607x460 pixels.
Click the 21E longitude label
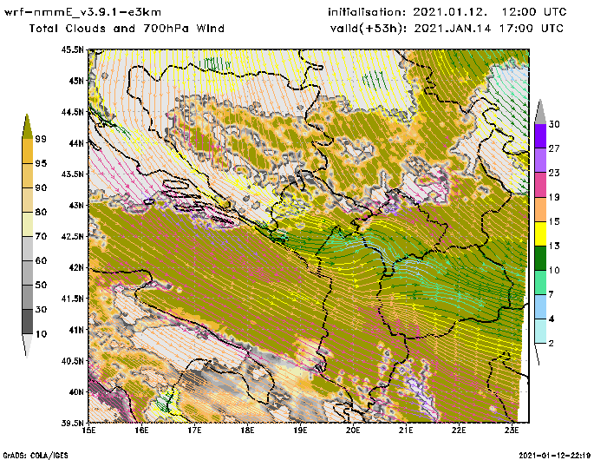pyautogui.click(x=406, y=430)
